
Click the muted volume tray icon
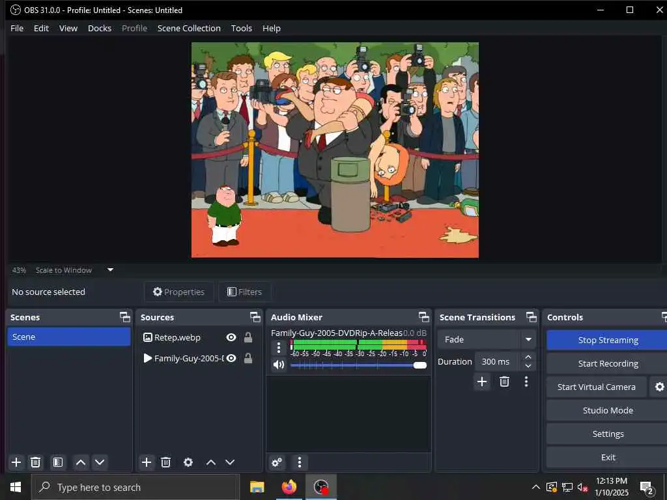[583, 488]
